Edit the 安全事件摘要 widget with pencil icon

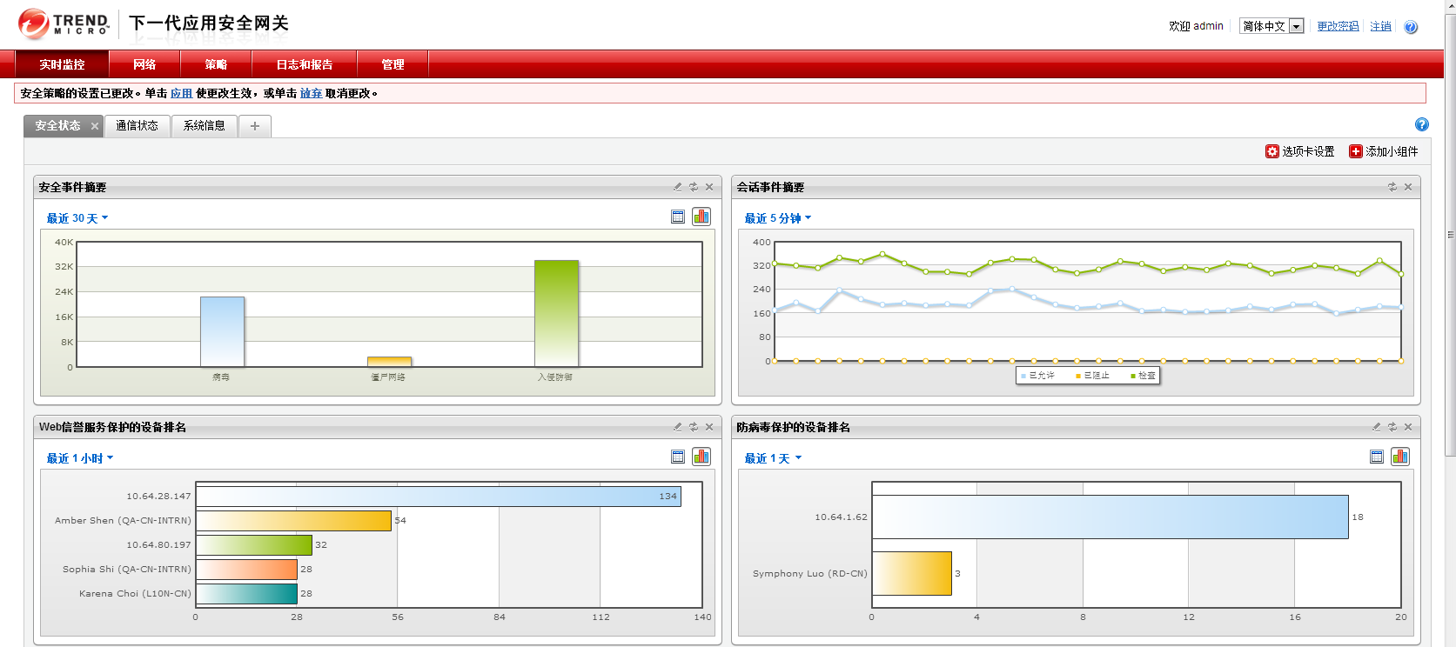(677, 187)
